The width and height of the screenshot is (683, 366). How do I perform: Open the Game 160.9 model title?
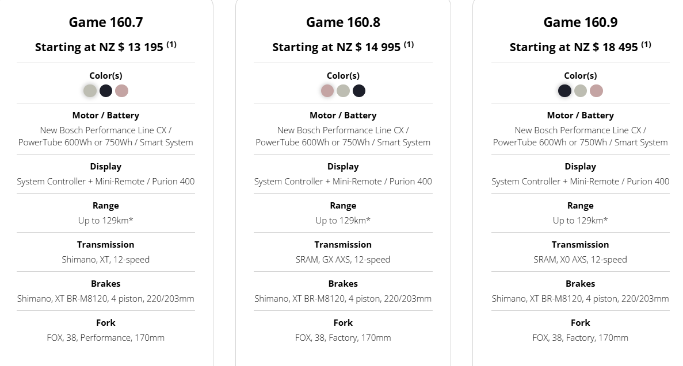[581, 22]
